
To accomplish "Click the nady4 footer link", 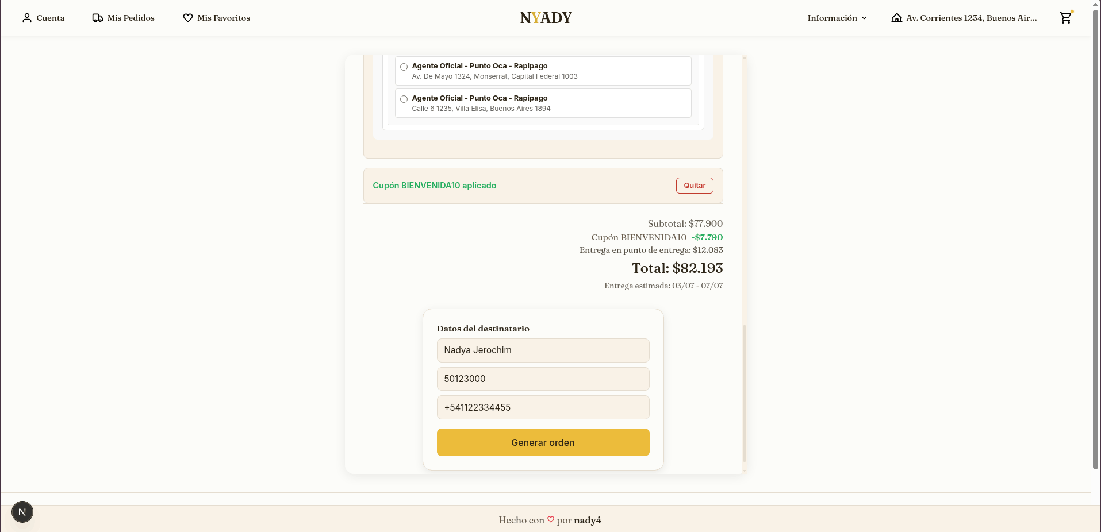I will tap(588, 520).
